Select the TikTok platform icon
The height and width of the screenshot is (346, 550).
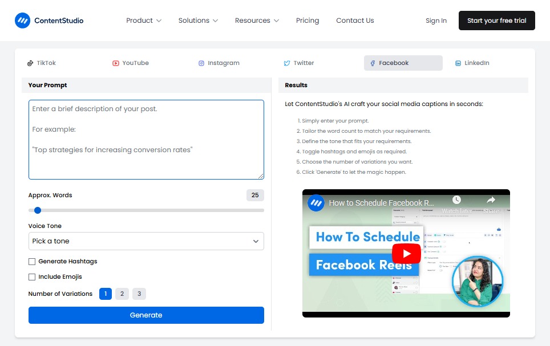pyautogui.click(x=30, y=63)
